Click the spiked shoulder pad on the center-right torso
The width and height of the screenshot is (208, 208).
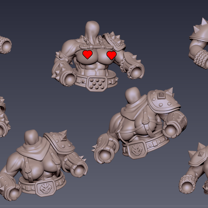pyautogui.click(x=164, y=101)
